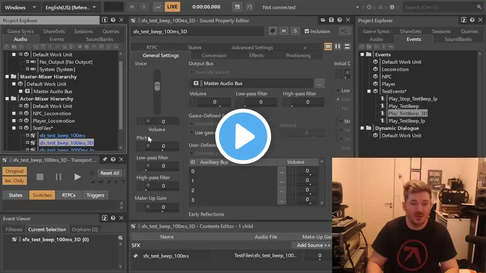
Task: Toggle the inclusion checkbox for sfx_test_beep_100ms
Action: (x=27, y=135)
